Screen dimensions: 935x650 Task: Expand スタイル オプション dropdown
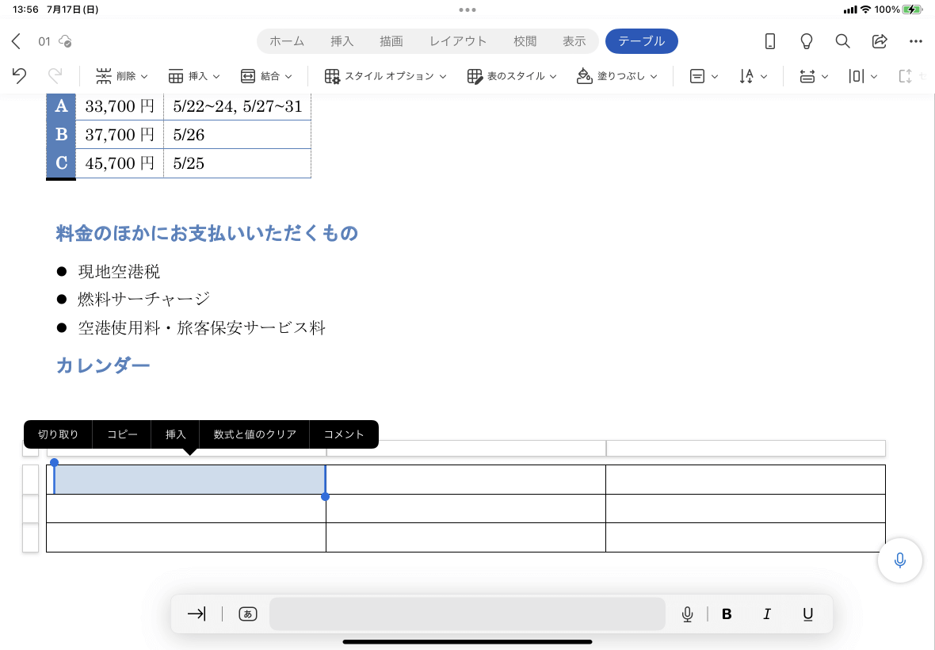tap(442, 77)
